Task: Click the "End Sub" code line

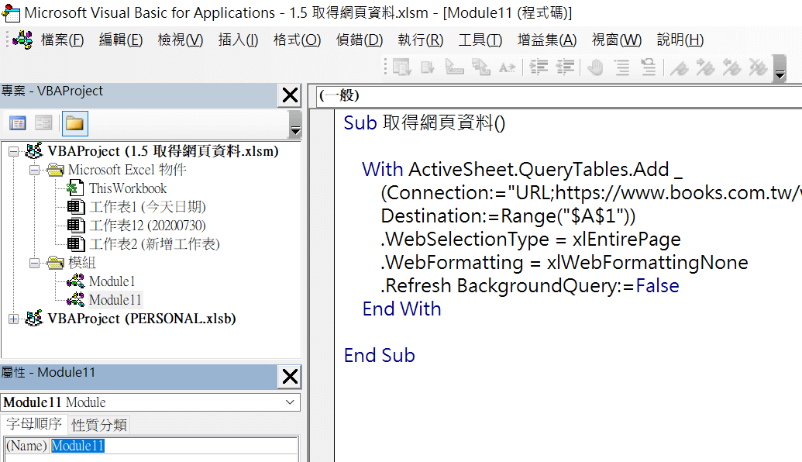Action: tap(379, 355)
